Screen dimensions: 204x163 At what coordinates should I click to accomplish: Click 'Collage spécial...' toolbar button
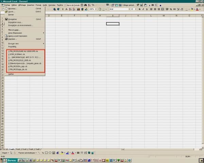click(x=129, y=5)
